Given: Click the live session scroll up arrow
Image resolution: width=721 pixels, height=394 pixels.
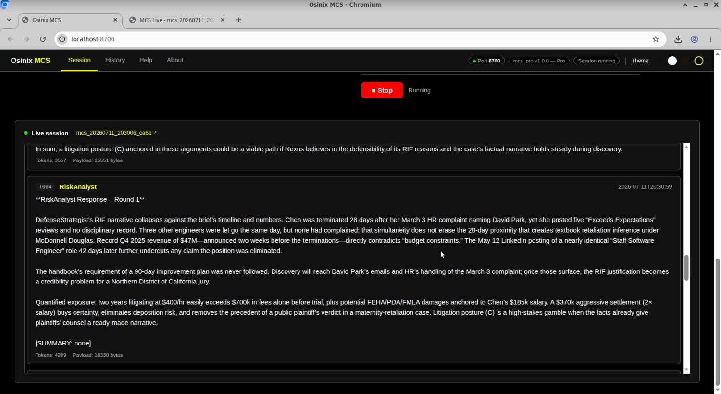Looking at the screenshot, I should [686, 147].
